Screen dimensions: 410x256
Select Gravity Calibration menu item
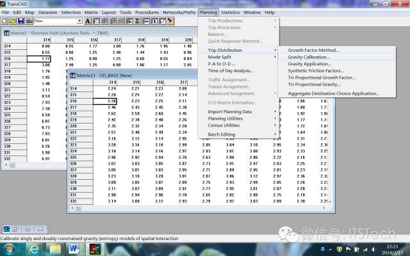309,57
